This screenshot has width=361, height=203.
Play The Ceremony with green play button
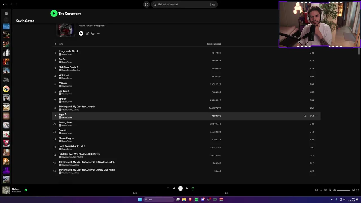(54, 13)
